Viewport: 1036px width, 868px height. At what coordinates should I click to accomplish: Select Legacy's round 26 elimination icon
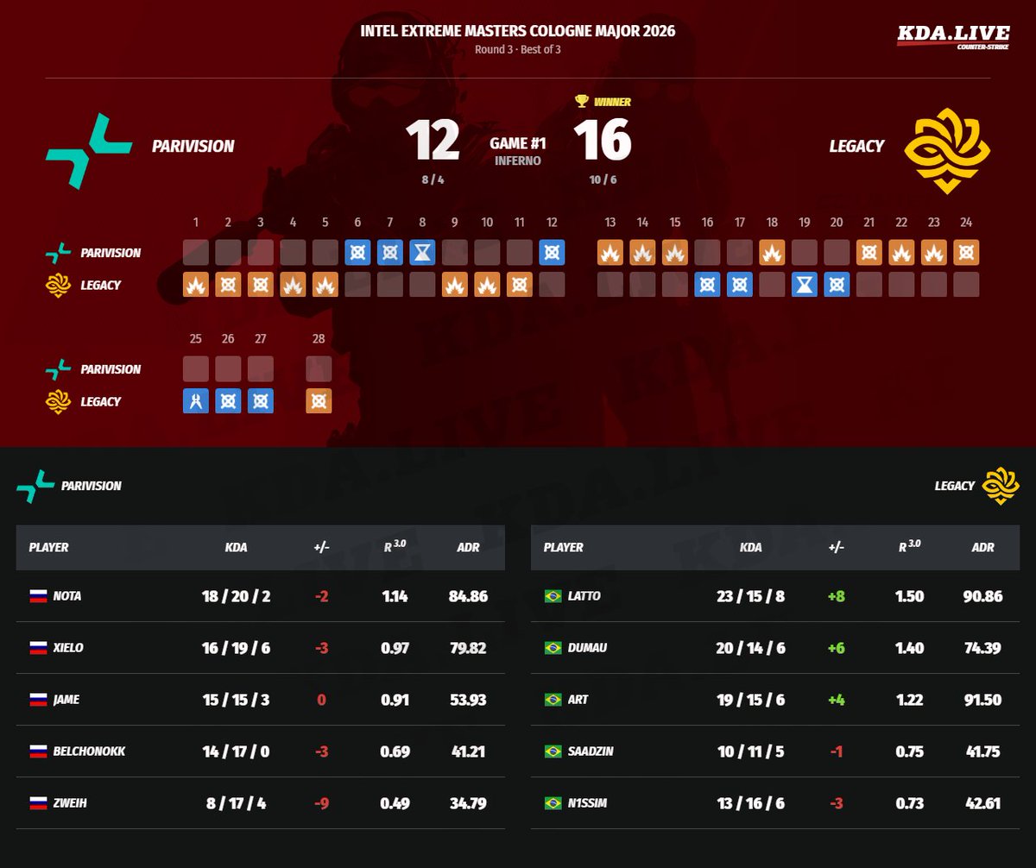click(228, 401)
